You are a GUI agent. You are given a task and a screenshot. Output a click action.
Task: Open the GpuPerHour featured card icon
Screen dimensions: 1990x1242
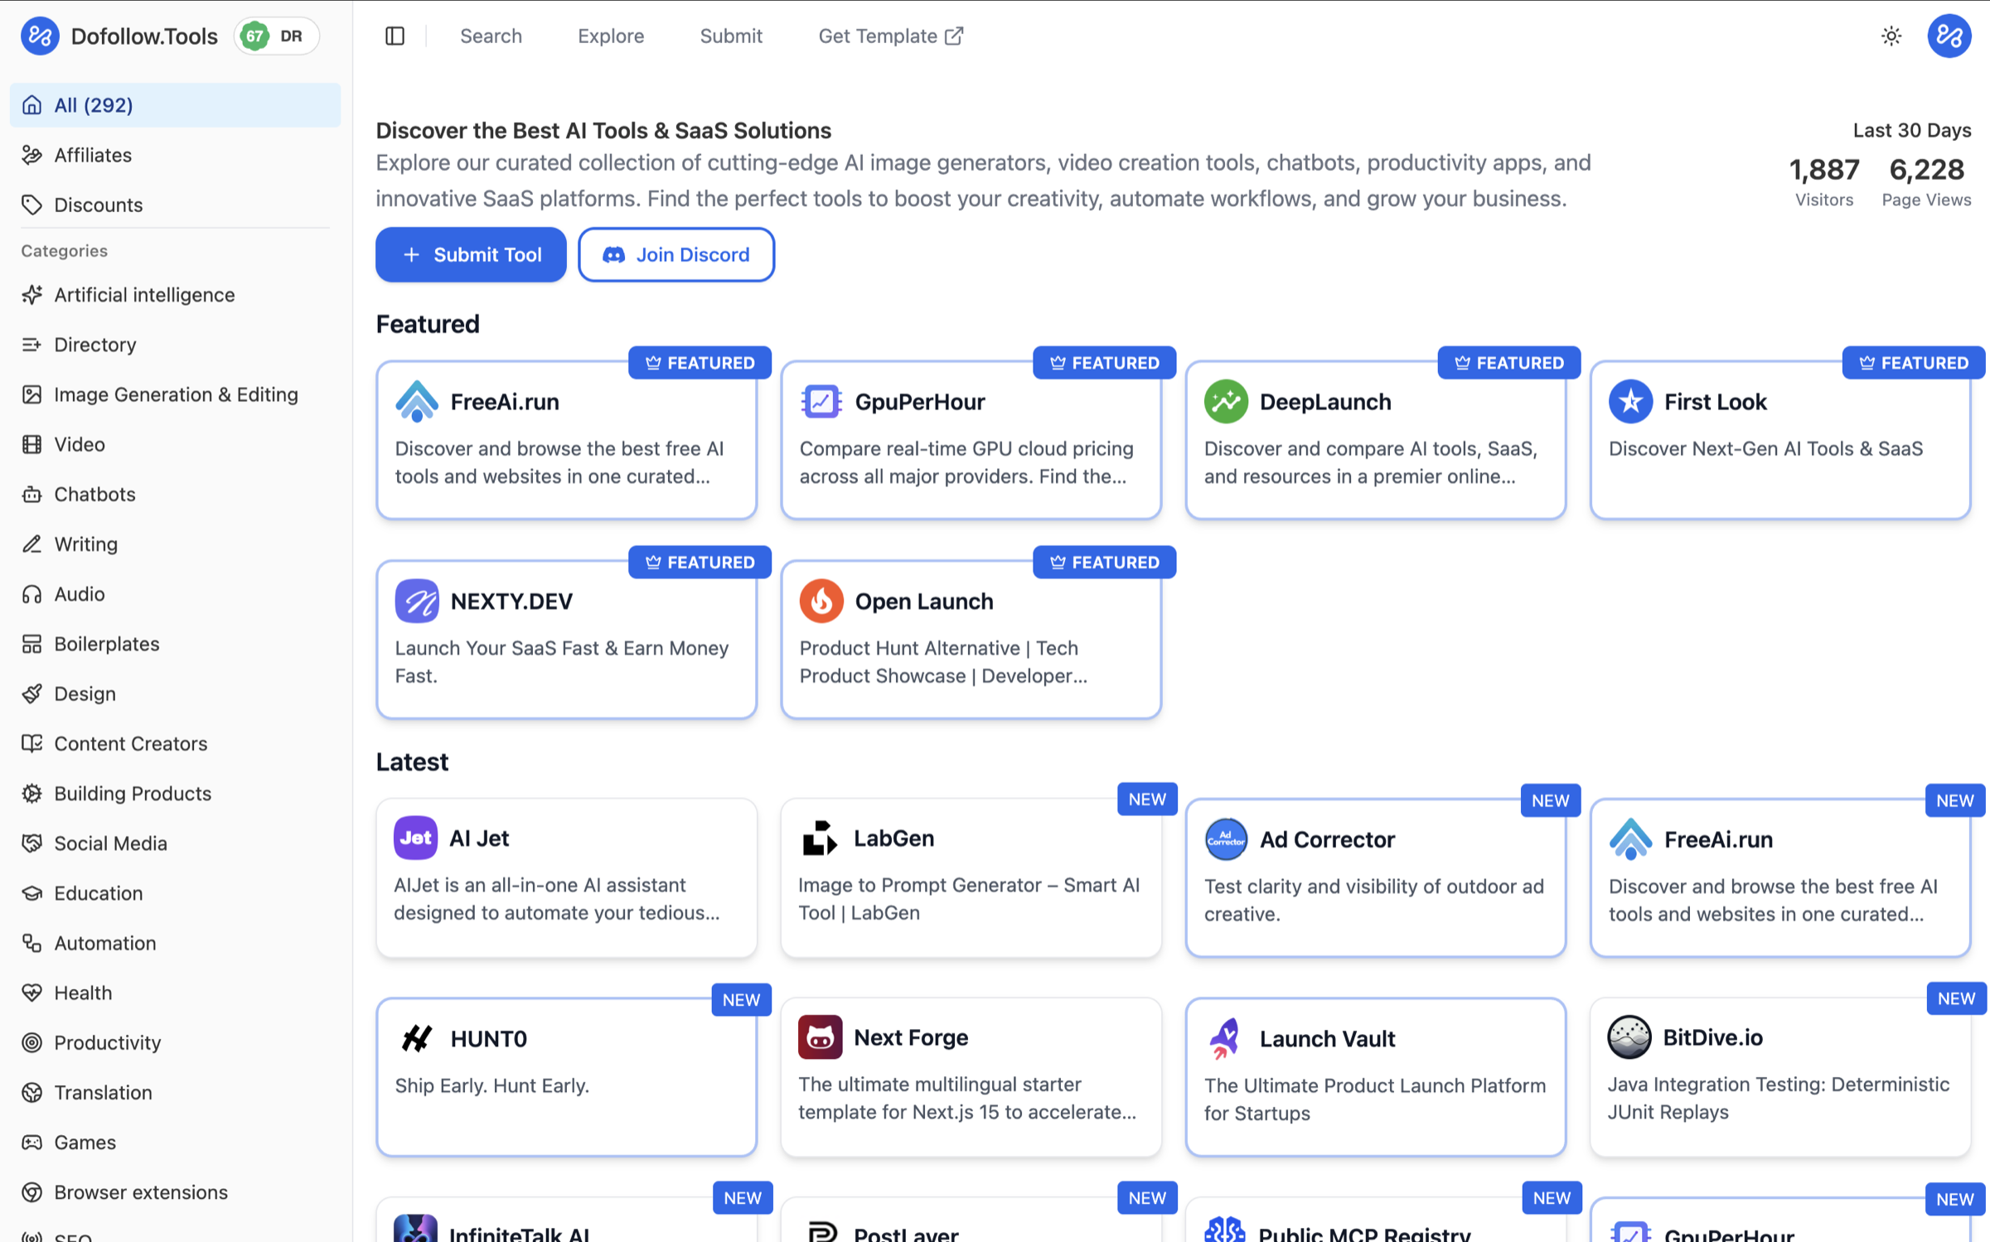pyautogui.click(x=821, y=402)
